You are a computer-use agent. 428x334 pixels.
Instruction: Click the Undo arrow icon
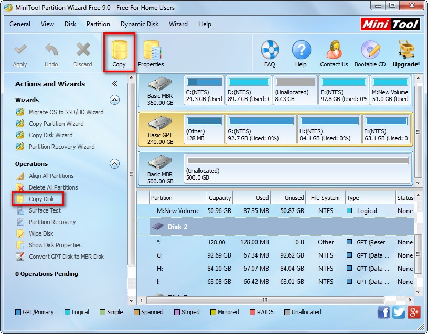[x=51, y=50]
